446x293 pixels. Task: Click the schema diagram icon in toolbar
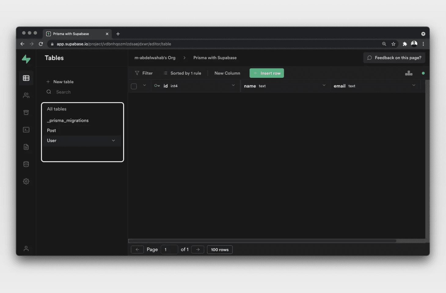pos(409,73)
